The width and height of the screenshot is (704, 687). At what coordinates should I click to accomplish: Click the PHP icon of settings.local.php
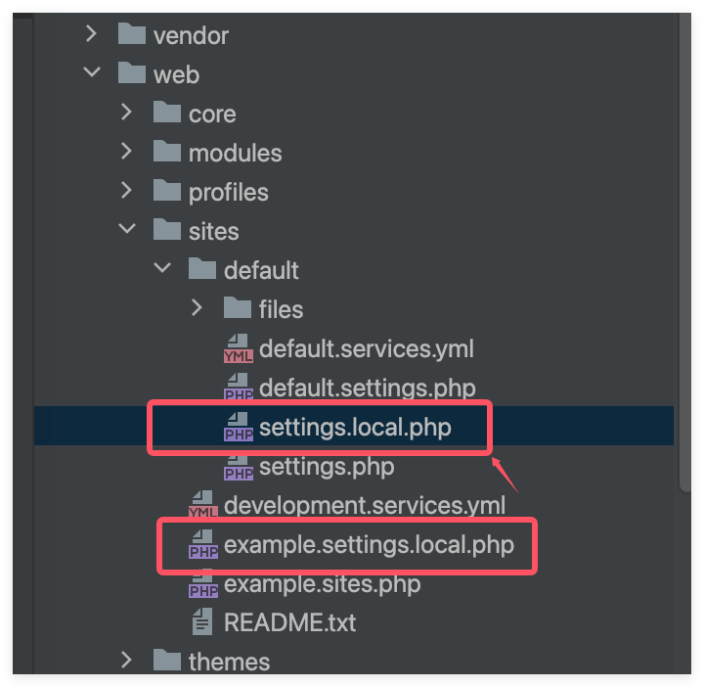click(239, 428)
